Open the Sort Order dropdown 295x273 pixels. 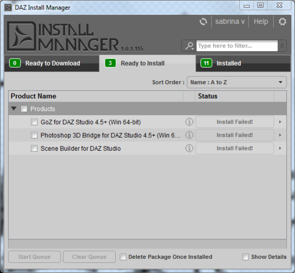[x=237, y=82]
